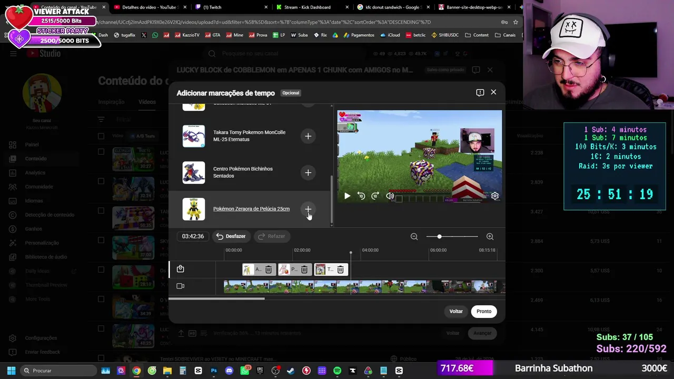Delete the third product marker on timeline

point(340,270)
